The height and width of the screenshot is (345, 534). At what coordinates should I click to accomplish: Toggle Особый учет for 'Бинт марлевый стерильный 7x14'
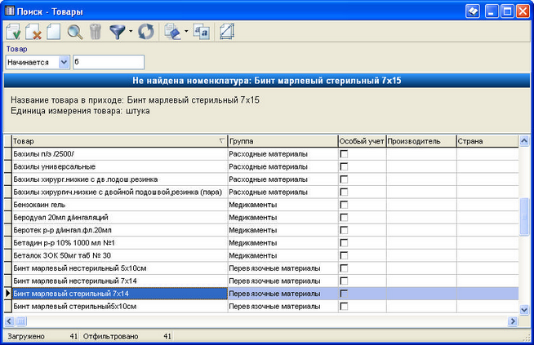point(344,294)
